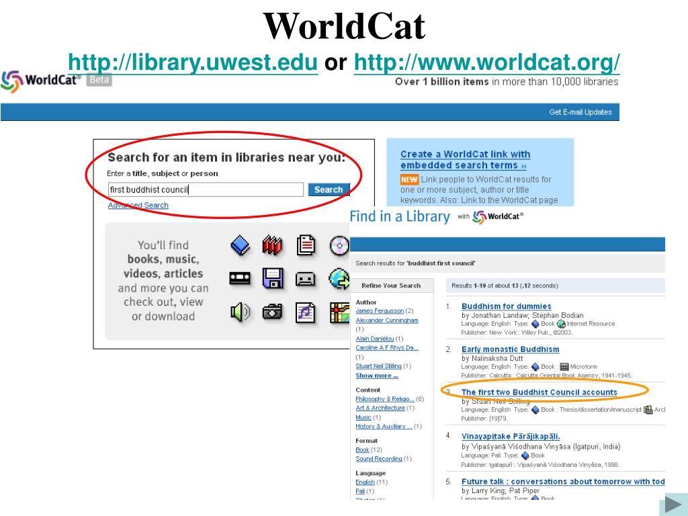
Task: Open the Advanced Search link
Action: (x=138, y=205)
